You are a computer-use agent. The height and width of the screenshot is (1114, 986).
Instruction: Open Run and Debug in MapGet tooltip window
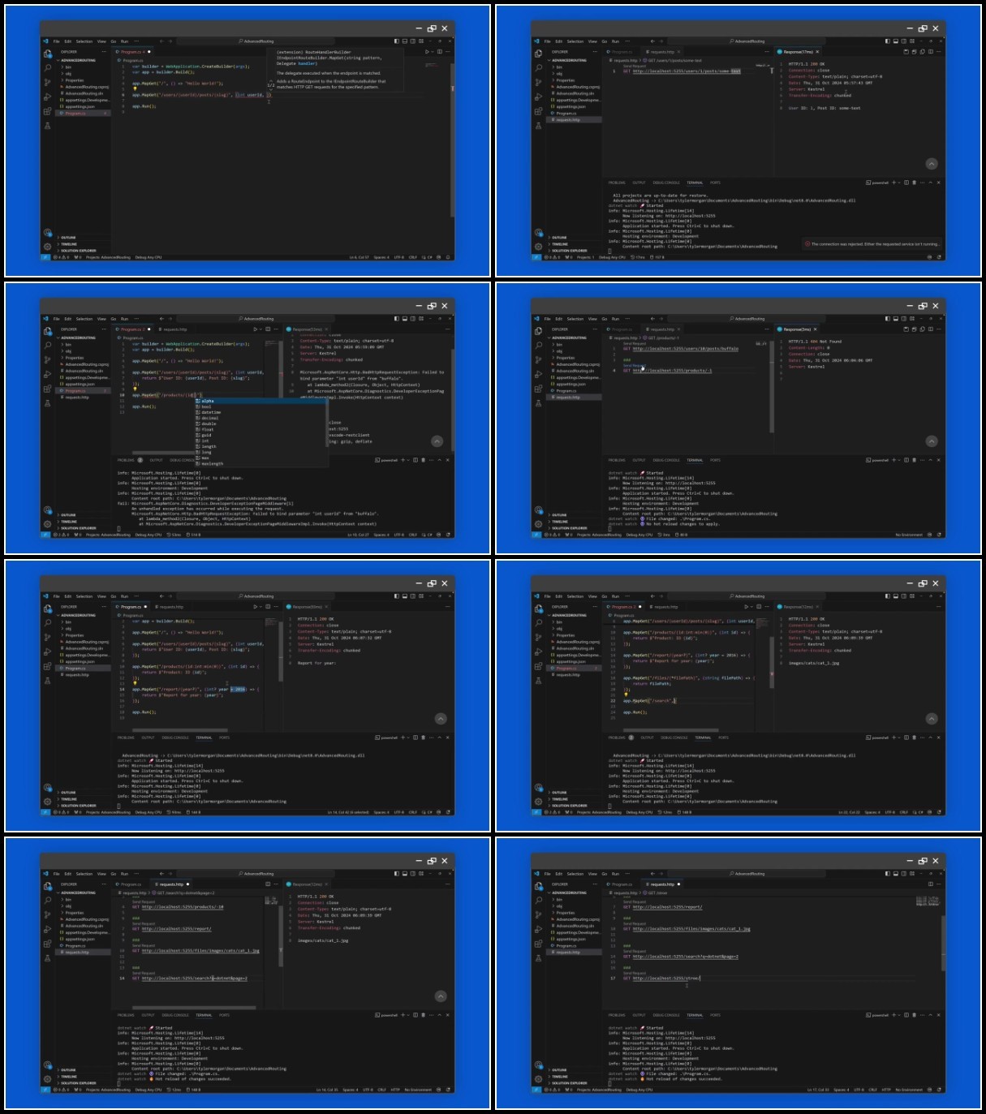coord(47,97)
